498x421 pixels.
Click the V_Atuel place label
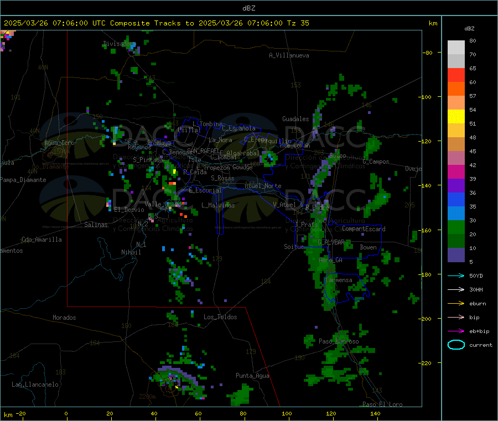click(284, 205)
